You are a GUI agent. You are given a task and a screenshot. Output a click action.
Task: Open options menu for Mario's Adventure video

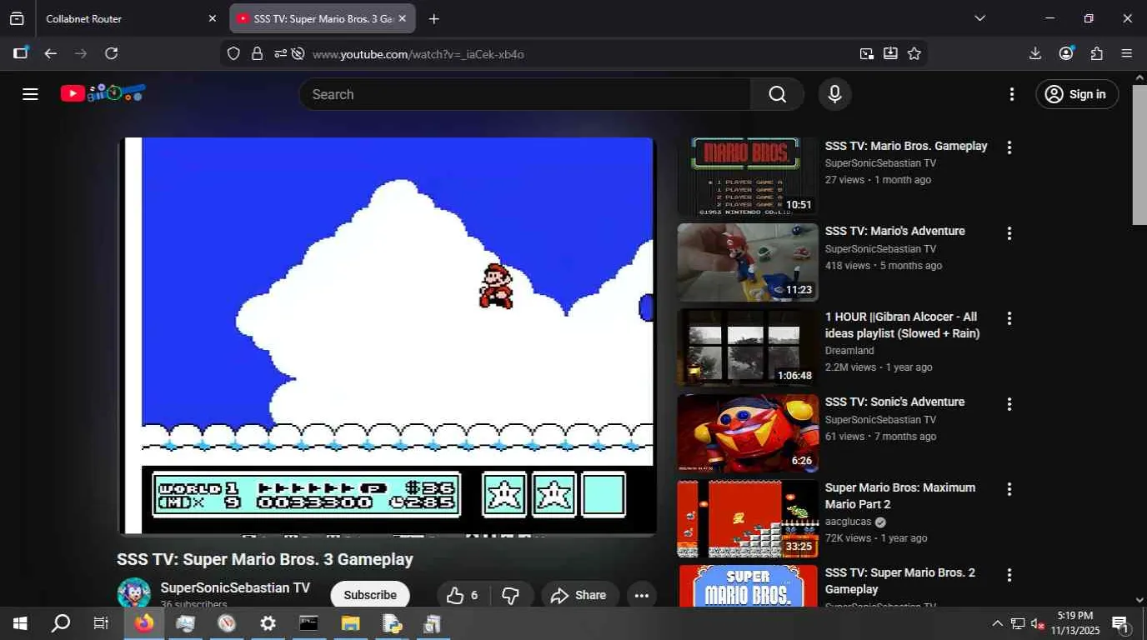[x=1009, y=233]
